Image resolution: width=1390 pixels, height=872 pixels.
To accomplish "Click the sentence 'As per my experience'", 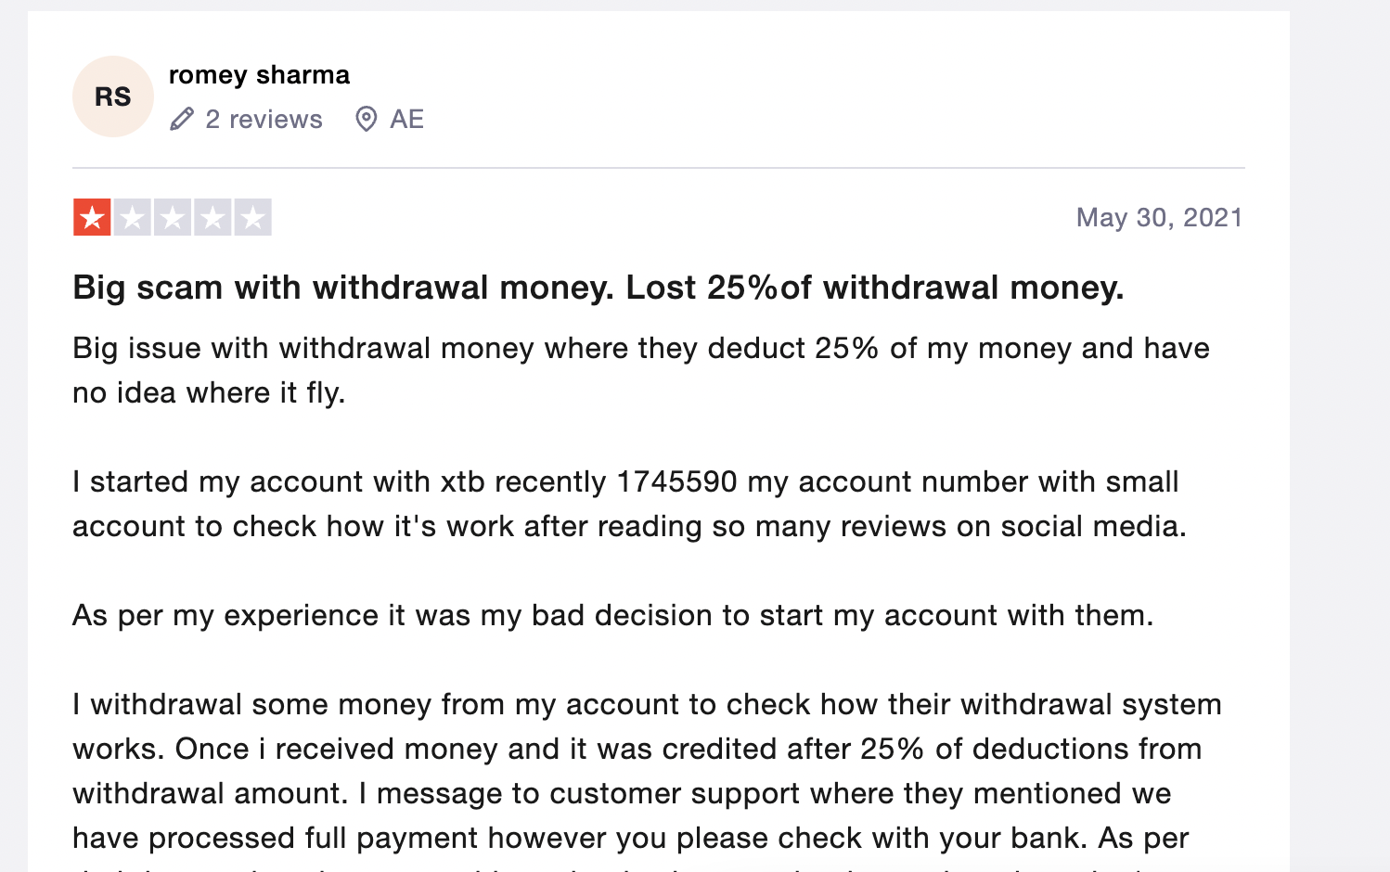I will tap(612, 615).
